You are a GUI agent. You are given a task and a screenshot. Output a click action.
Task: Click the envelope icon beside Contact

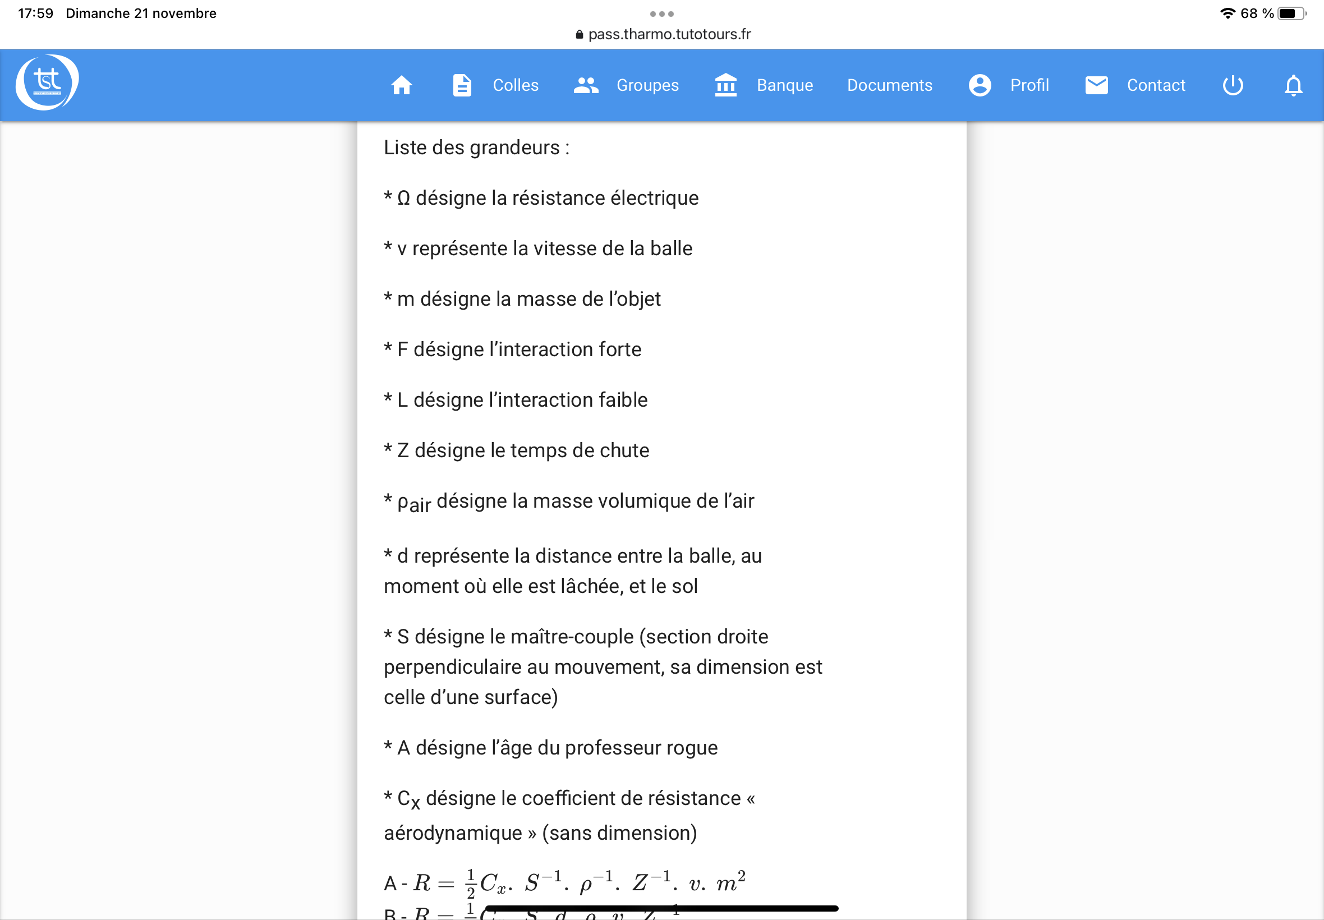pos(1096,85)
